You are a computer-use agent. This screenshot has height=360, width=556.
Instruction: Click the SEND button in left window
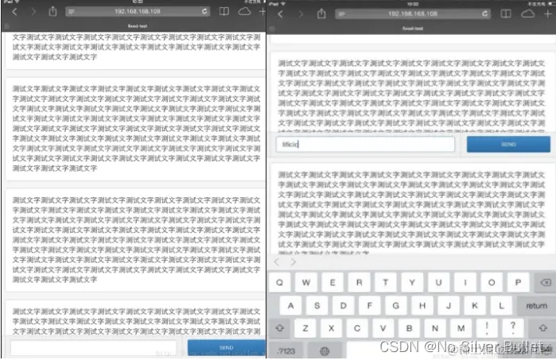click(226, 347)
